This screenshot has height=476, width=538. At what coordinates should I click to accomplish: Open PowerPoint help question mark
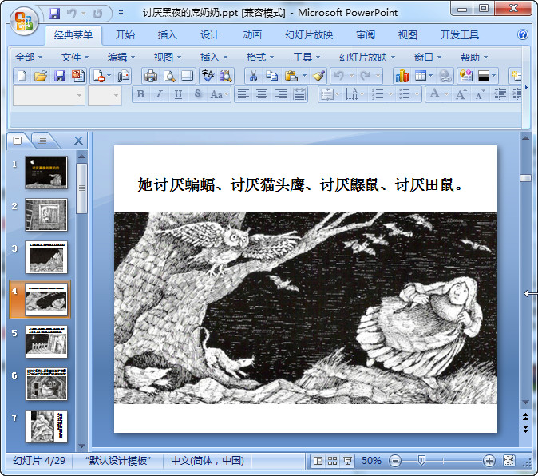523,34
